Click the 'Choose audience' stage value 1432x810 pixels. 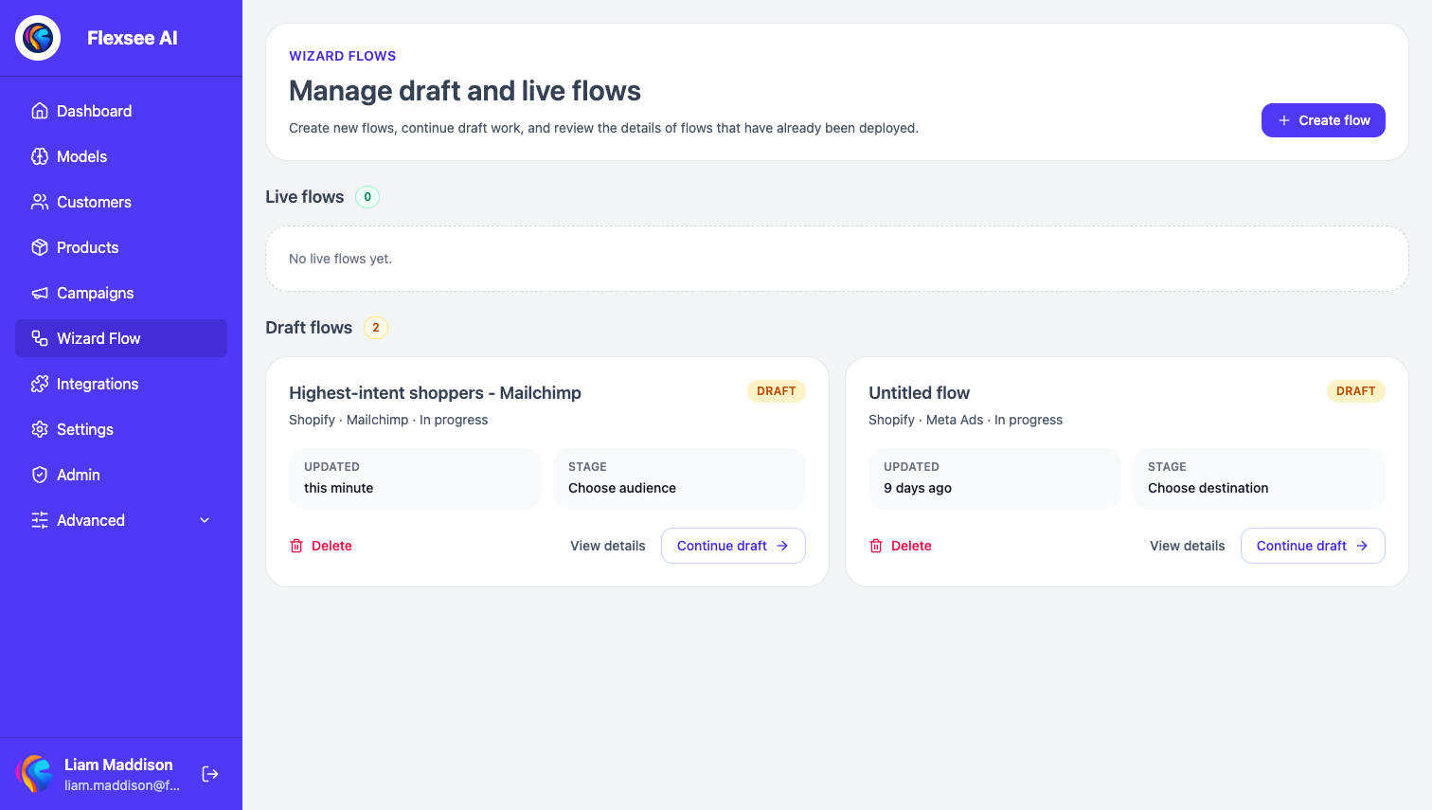[622, 488]
